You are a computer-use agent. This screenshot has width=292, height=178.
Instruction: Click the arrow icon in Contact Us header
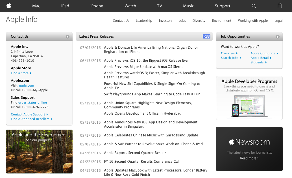point(68,37)
